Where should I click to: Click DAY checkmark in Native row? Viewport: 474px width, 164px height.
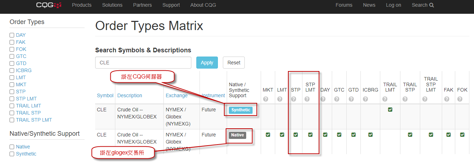pos(325,135)
